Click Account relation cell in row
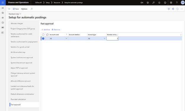185x111 pixels. pos(78,38)
